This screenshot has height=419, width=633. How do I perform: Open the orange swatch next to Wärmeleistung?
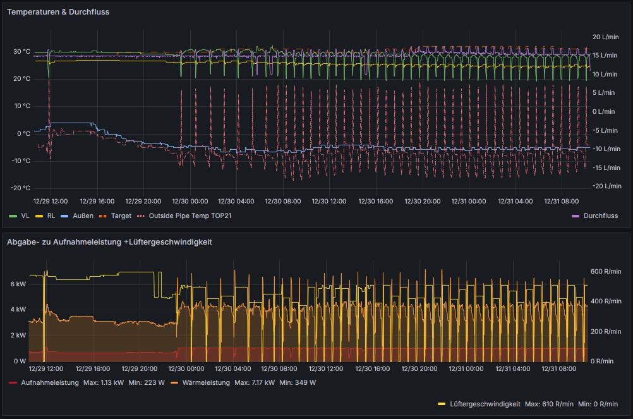click(x=174, y=383)
